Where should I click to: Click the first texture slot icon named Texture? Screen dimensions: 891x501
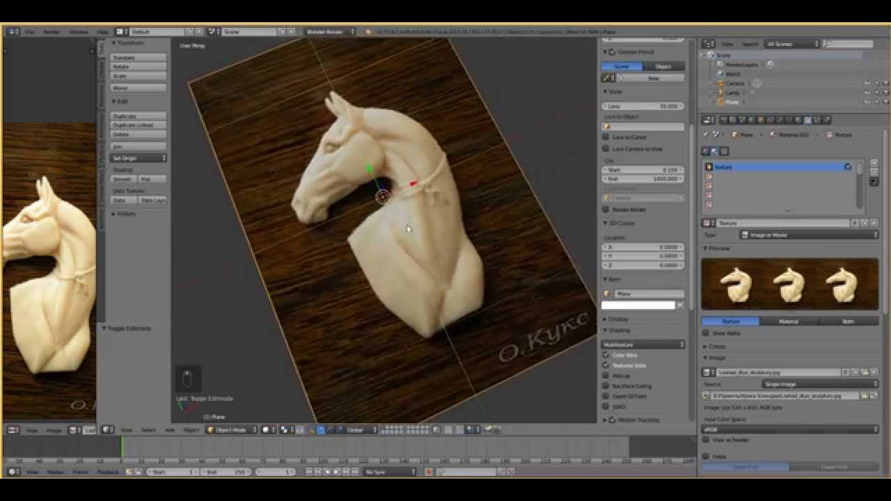(x=709, y=167)
